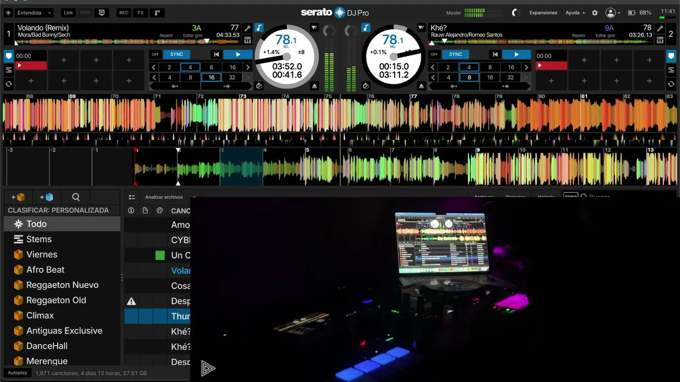Show the stems pad tab on deck 1
The image size is (680, 382).
8,70
